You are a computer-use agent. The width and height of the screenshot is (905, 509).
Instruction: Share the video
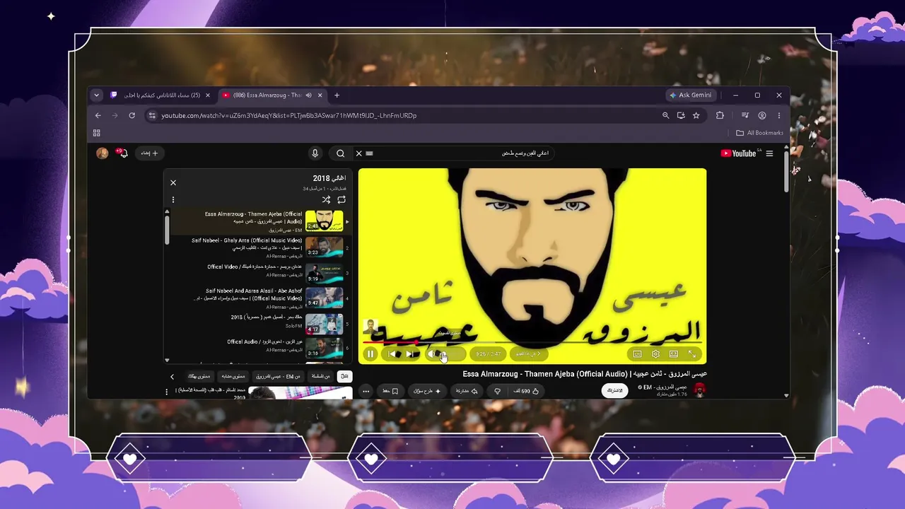(466, 391)
